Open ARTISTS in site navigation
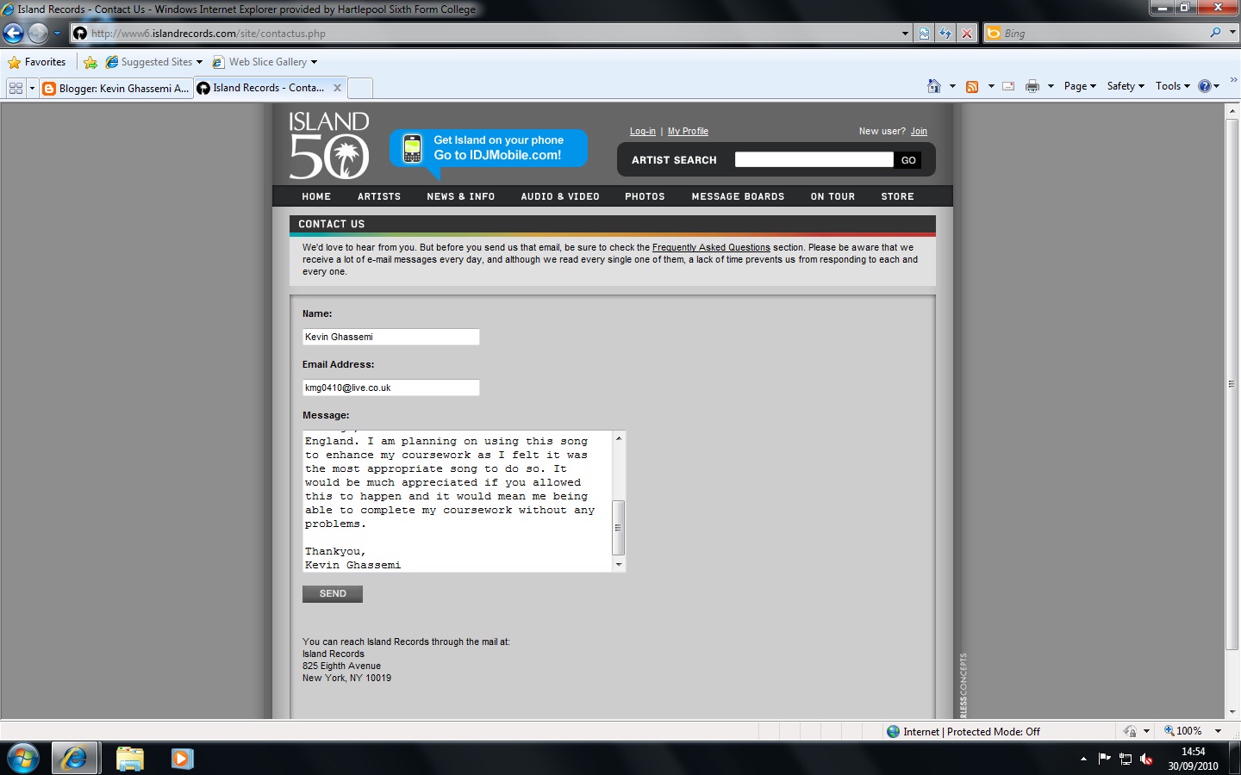Image resolution: width=1241 pixels, height=775 pixels. point(379,196)
